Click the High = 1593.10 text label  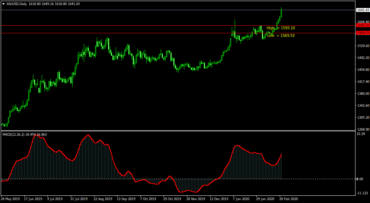tap(281, 28)
